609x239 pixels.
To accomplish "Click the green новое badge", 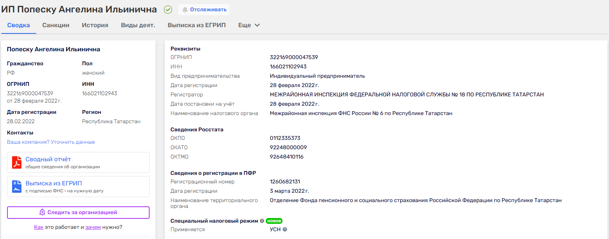I will tap(275, 221).
